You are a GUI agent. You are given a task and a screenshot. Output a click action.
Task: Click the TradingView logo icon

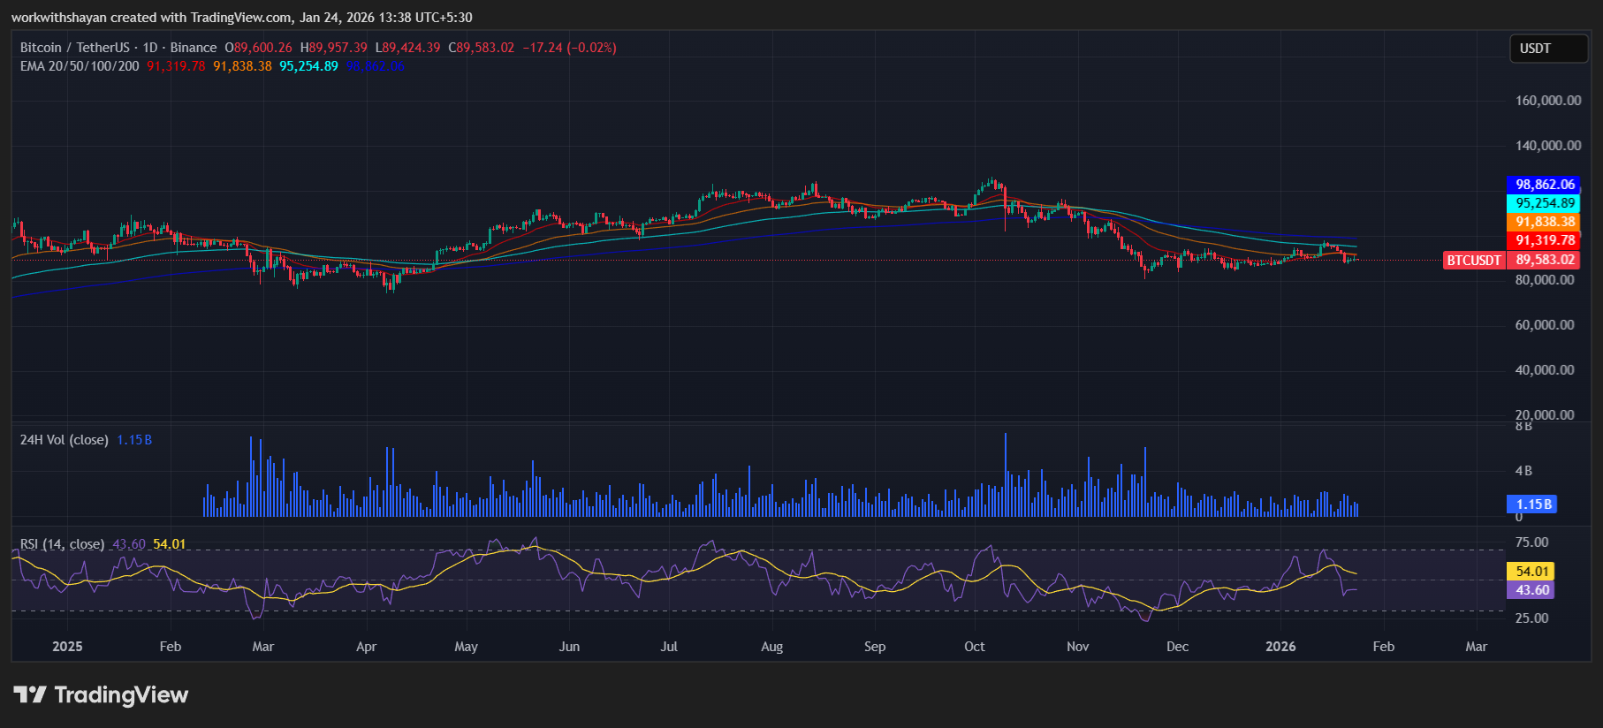pyautogui.click(x=30, y=695)
